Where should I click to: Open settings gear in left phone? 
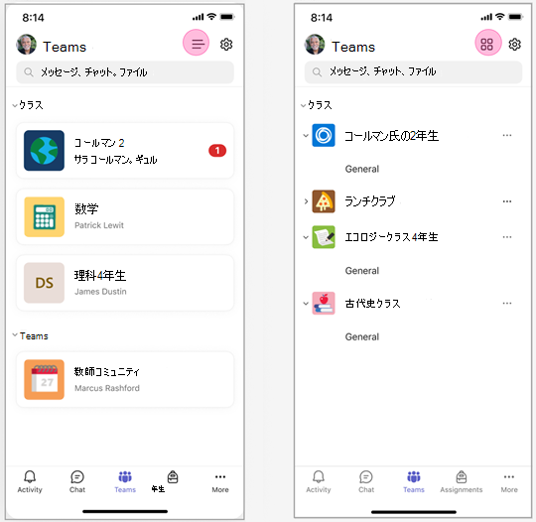pos(226,44)
